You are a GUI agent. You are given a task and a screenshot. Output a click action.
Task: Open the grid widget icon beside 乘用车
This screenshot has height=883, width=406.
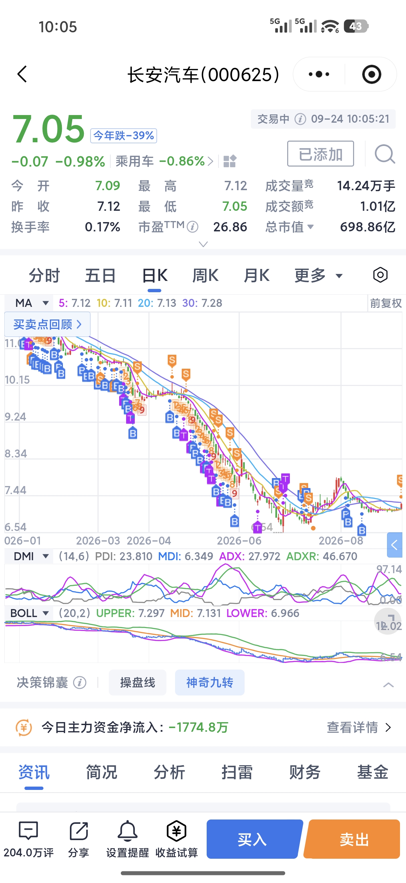pos(230,161)
